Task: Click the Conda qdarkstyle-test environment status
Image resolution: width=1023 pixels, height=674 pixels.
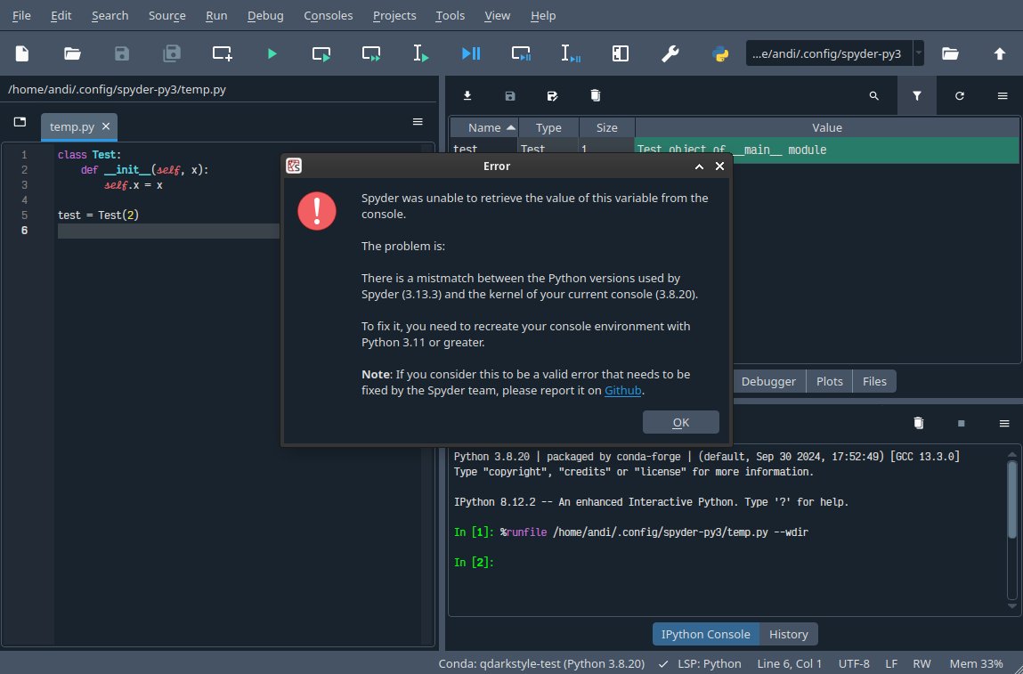Action: click(x=541, y=663)
